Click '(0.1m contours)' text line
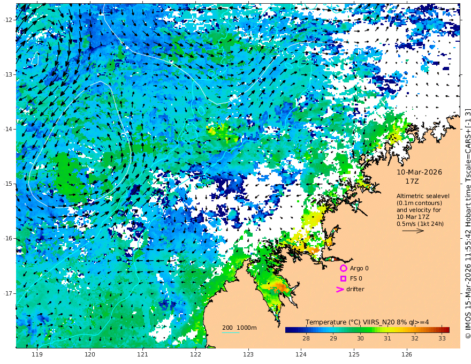 pyautogui.click(x=419, y=203)
